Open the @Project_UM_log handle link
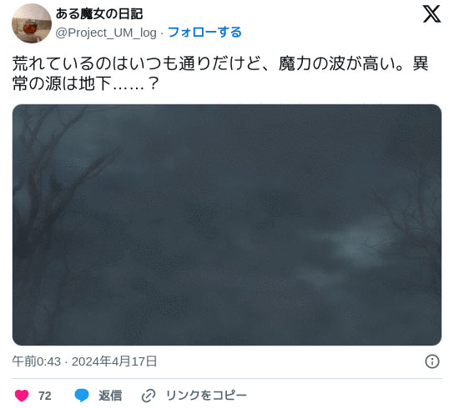The width and height of the screenshot is (454, 409). tap(106, 33)
